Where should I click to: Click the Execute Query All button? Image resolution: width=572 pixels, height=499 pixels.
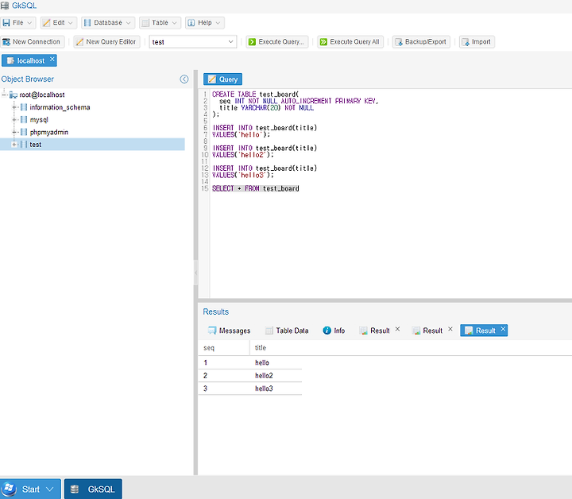click(350, 41)
